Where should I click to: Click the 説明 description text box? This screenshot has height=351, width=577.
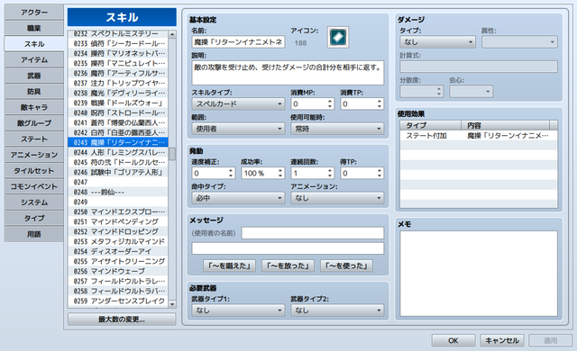[288, 73]
